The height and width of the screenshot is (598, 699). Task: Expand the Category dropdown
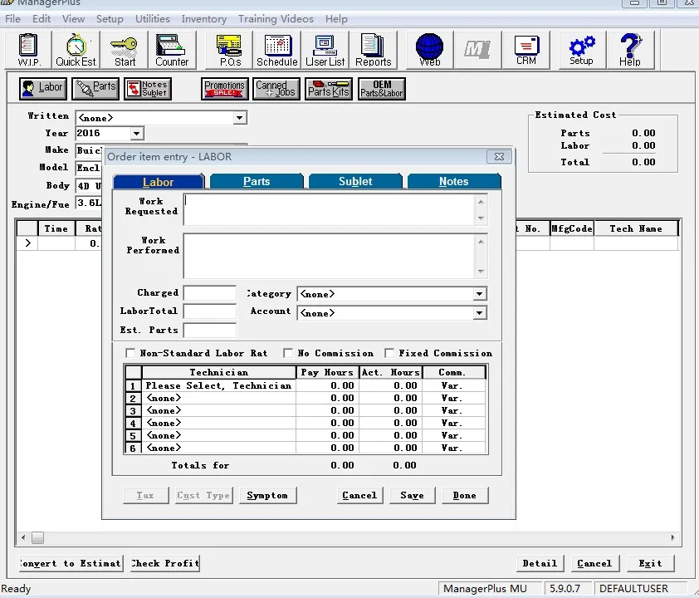(x=479, y=294)
